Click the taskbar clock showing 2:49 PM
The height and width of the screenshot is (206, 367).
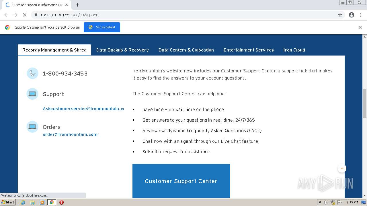pos(352,202)
